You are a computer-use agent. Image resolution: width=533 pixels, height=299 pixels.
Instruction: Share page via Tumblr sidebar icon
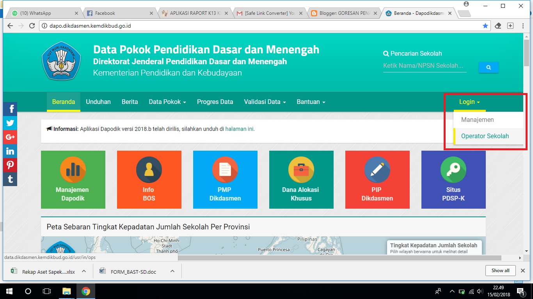point(10,179)
